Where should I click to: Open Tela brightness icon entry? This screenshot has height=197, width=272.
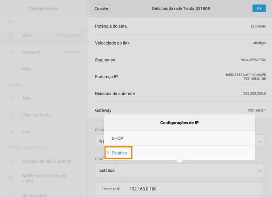coord(11,98)
